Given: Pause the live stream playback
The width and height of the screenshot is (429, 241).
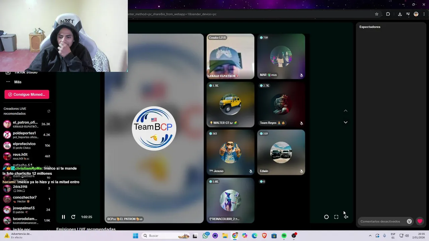Looking at the screenshot, I should (x=63, y=217).
